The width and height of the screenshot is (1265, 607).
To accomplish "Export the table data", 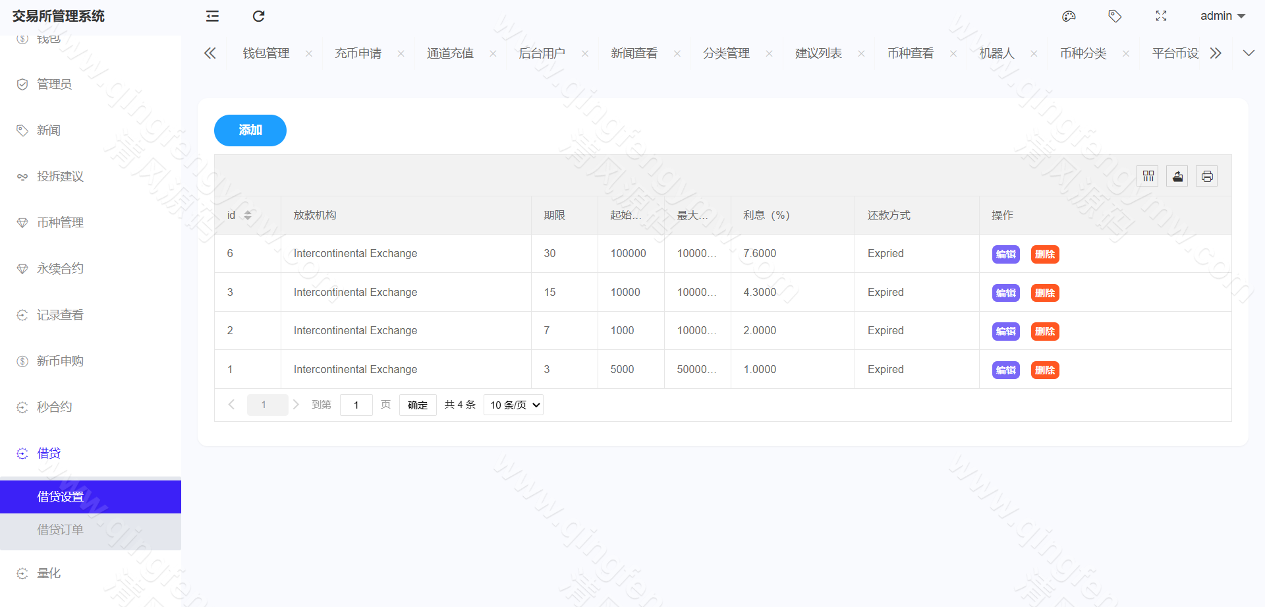I will [x=1177, y=176].
